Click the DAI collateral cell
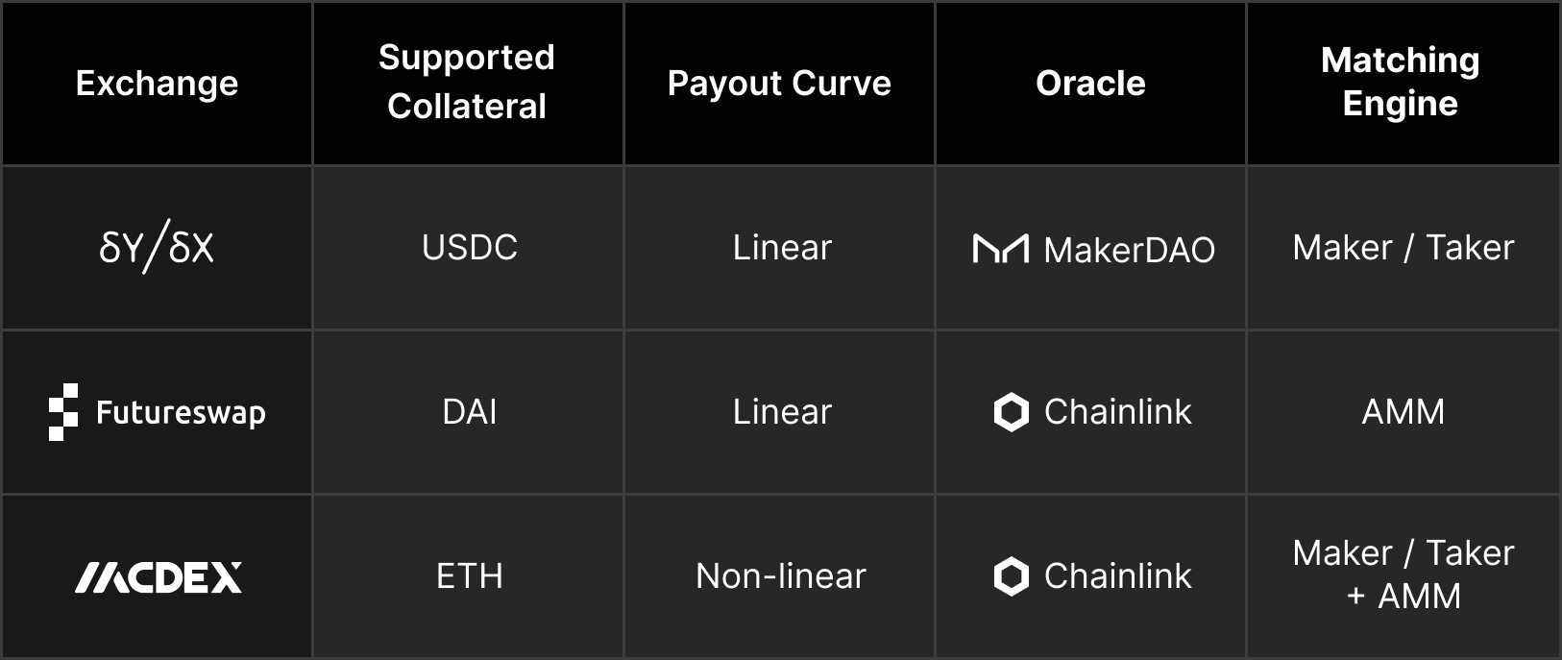Viewport: 1562px width, 660px height. click(470, 412)
